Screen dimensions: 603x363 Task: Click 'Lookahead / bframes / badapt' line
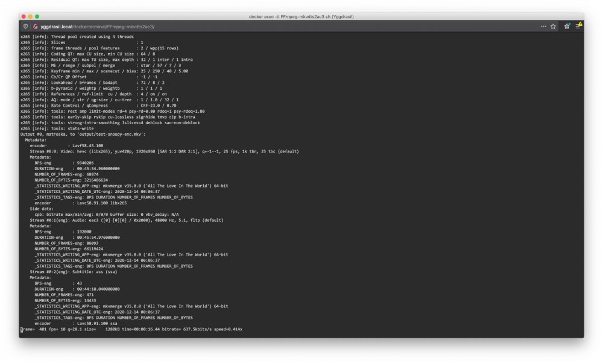[x=92, y=83]
